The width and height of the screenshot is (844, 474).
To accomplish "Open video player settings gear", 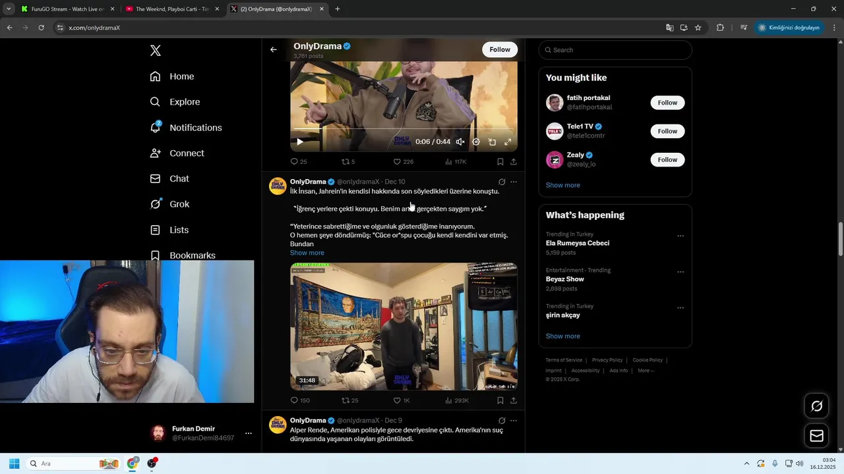I will click(x=476, y=142).
